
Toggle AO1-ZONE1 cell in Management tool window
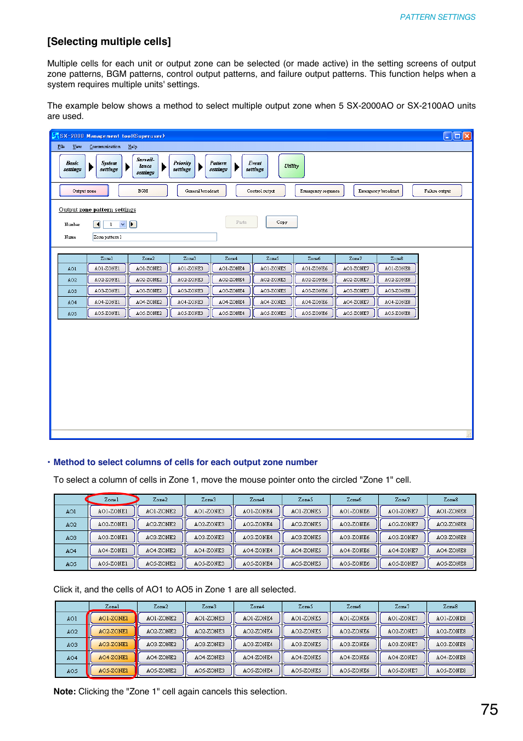pyautogui.click(x=107, y=269)
